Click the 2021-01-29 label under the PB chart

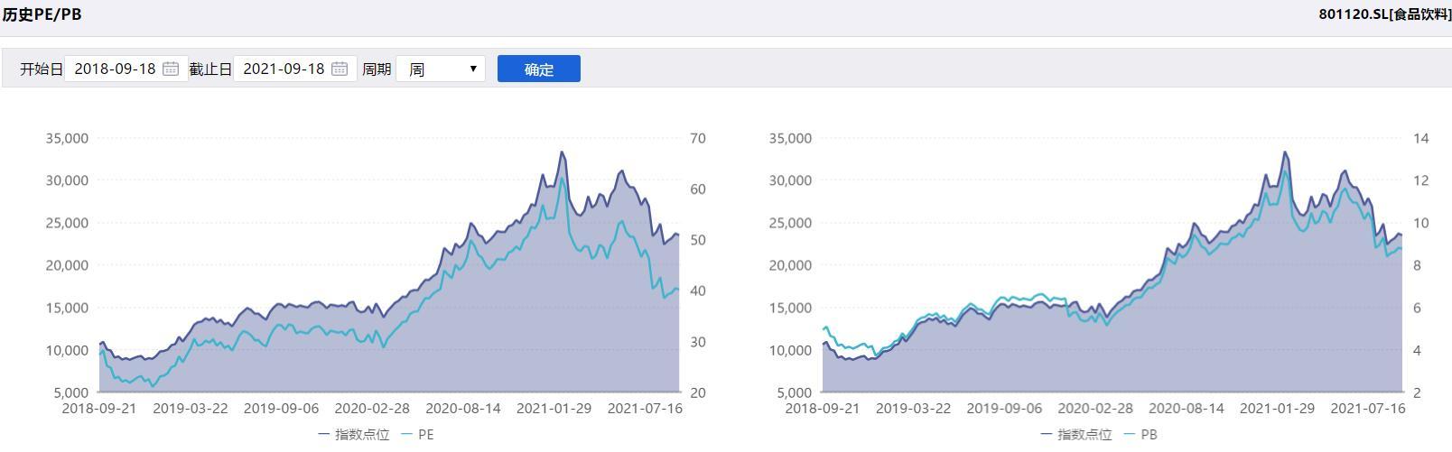[1277, 409]
